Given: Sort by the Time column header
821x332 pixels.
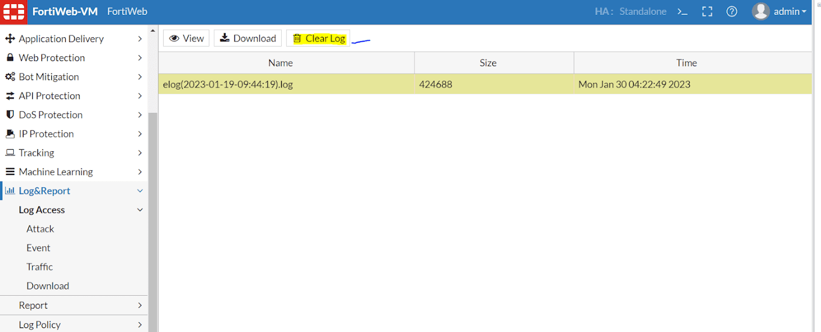Looking at the screenshot, I should [x=686, y=63].
